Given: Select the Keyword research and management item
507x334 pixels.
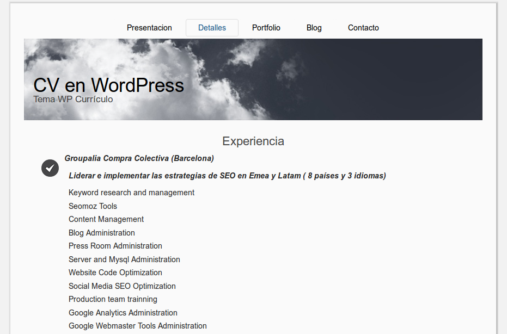Looking at the screenshot, I should click(x=131, y=193).
